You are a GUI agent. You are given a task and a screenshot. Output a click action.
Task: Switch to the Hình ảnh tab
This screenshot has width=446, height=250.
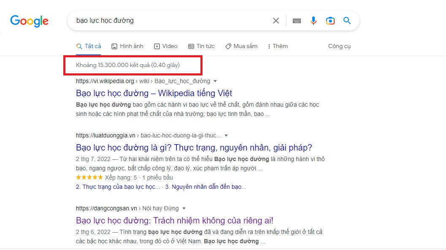click(127, 46)
